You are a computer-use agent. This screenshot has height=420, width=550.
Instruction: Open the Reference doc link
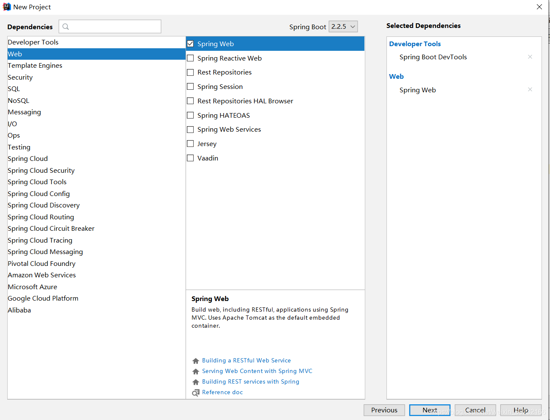pyautogui.click(x=222, y=392)
